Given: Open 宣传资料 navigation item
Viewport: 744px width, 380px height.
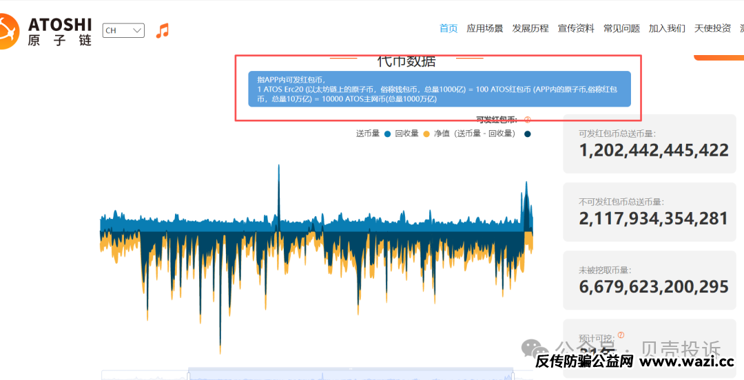Looking at the screenshot, I should 576,28.
